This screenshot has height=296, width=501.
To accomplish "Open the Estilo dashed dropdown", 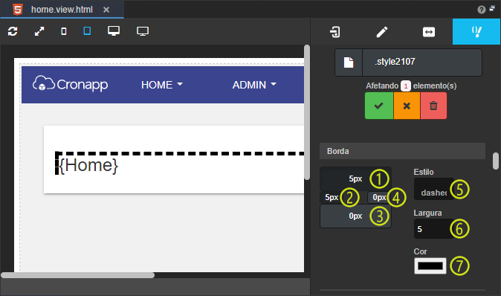I will coord(433,189).
